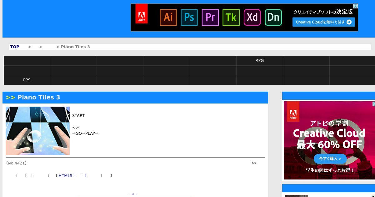Open the ad info icon on top banner
This screenshot has height=197, width=375.
click(355, 6)
